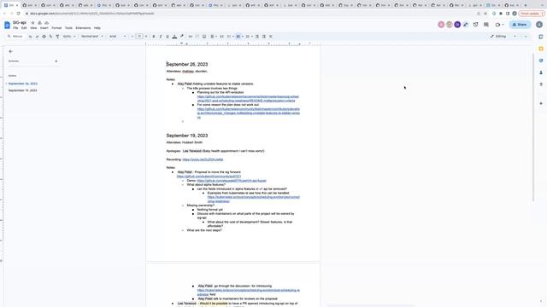Image resolution: width=547 pixels, height=307 pixels.
Task: Start a Meet call camera icon
Action: [497, 25]
